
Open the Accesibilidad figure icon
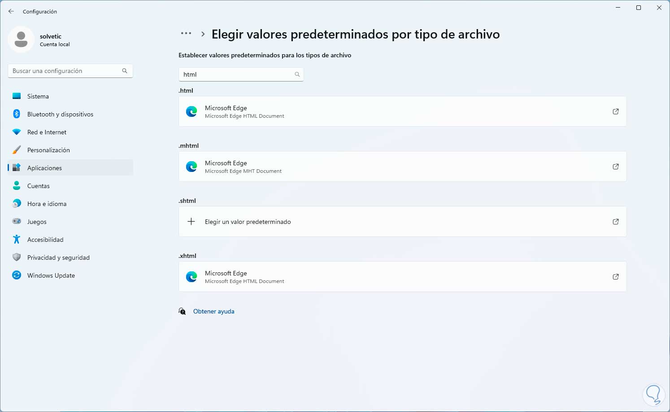17,240
